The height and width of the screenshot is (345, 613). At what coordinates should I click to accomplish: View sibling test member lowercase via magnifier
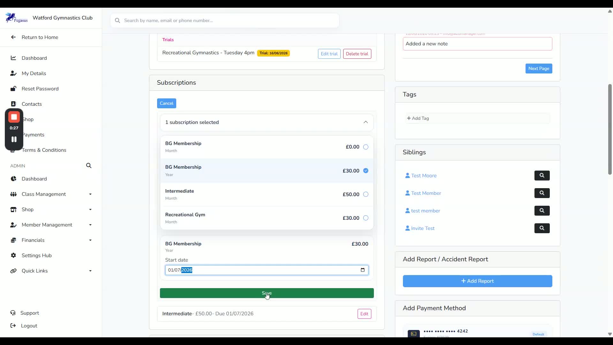(x=542, y=211)
